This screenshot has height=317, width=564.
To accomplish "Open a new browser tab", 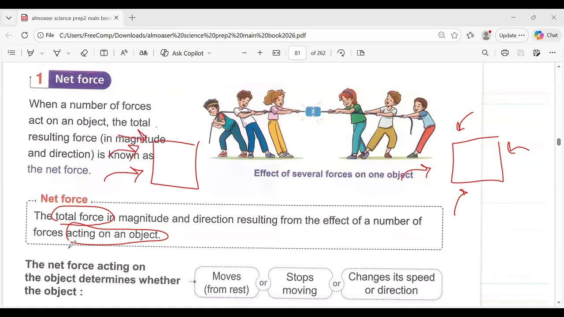I will (132, 18).
